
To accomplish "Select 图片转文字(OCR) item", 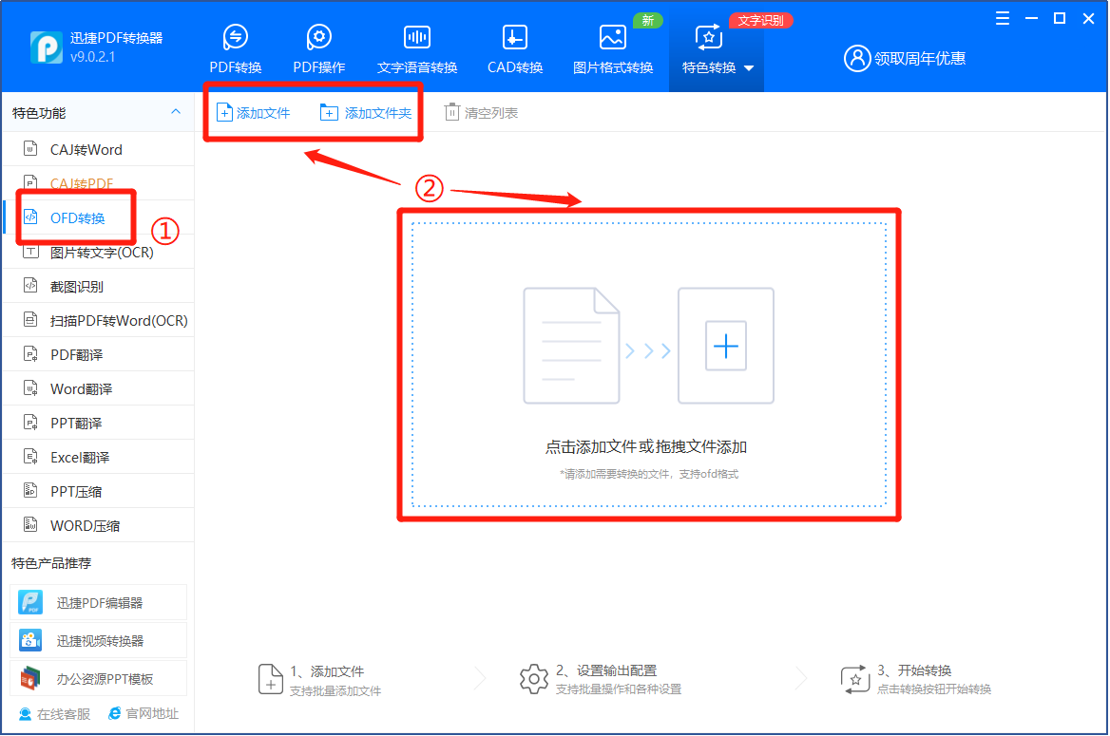I will [x=99, y=252].
